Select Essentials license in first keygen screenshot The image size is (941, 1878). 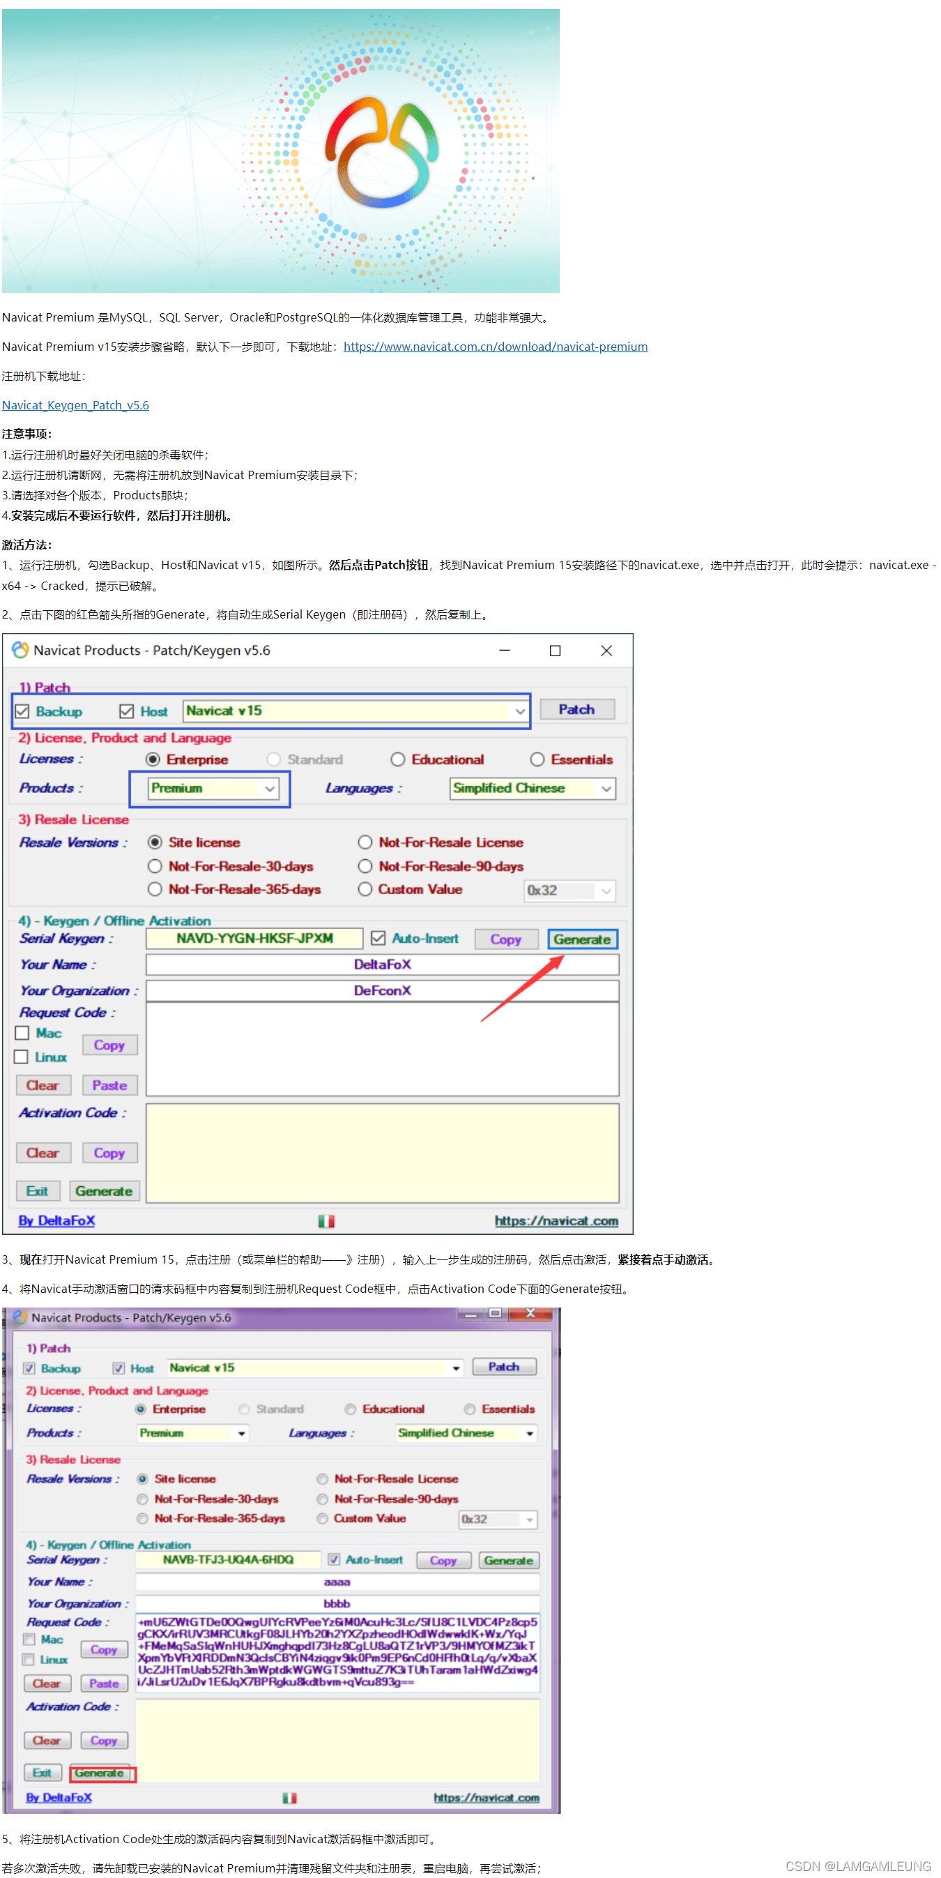538,759
